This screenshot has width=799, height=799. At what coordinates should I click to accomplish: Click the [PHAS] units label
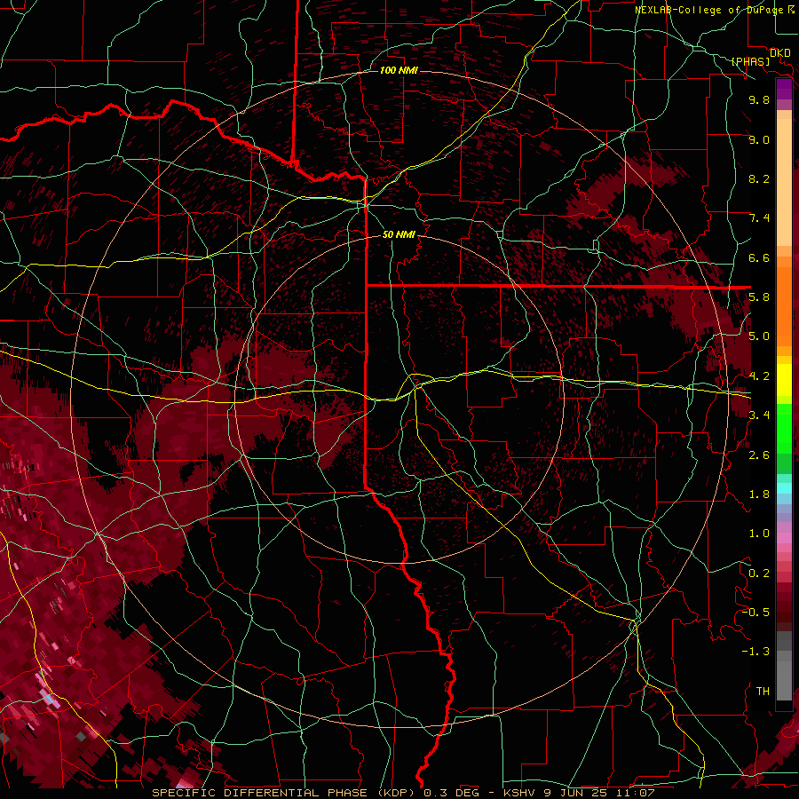pyautogui.click(x=750, y=61)
